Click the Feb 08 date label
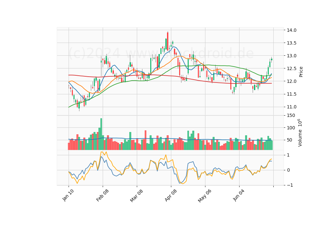Viewport: 315px width, 226px height. 102,195
